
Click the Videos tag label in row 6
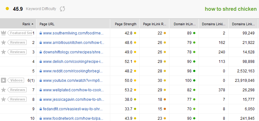[x=16, y=81]
